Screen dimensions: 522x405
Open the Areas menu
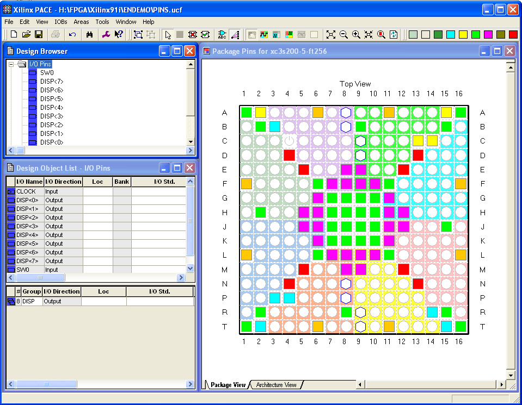(81, 22)
